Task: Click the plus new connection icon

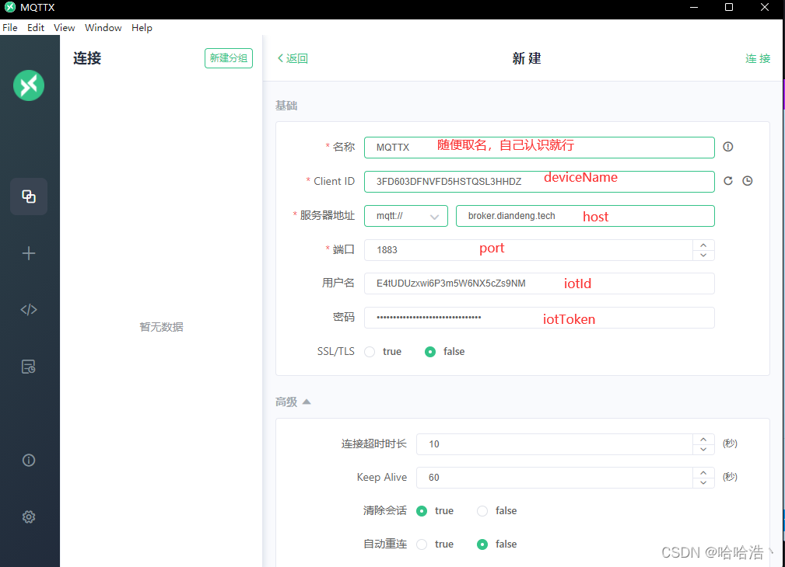Action: pos(29,253)
